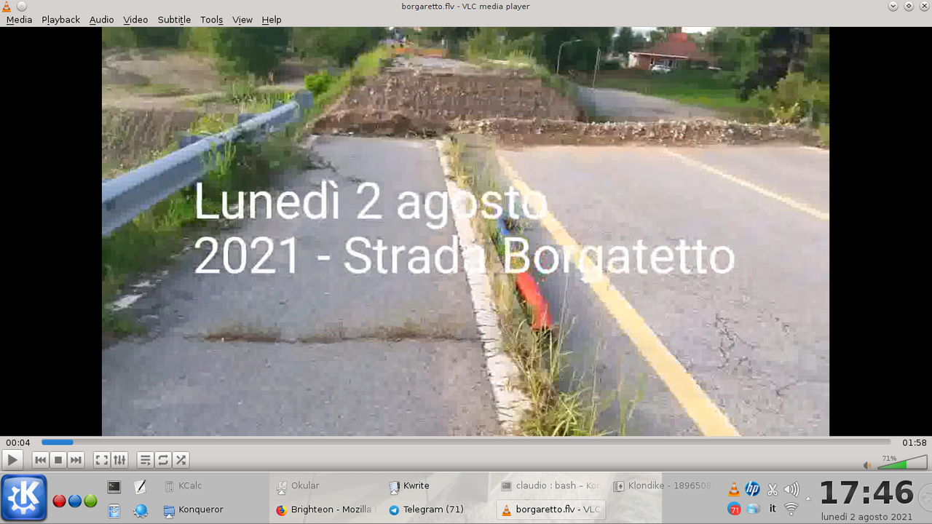Viewport: 932px width, 524px height.
Task: Open the Tools menu
Action: coord(211,20)
